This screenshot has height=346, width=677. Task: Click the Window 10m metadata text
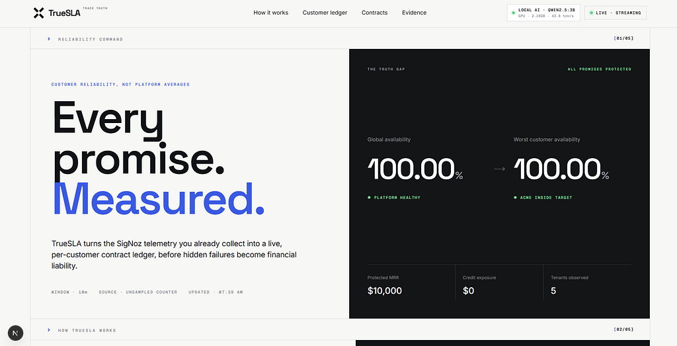point(69,292)
